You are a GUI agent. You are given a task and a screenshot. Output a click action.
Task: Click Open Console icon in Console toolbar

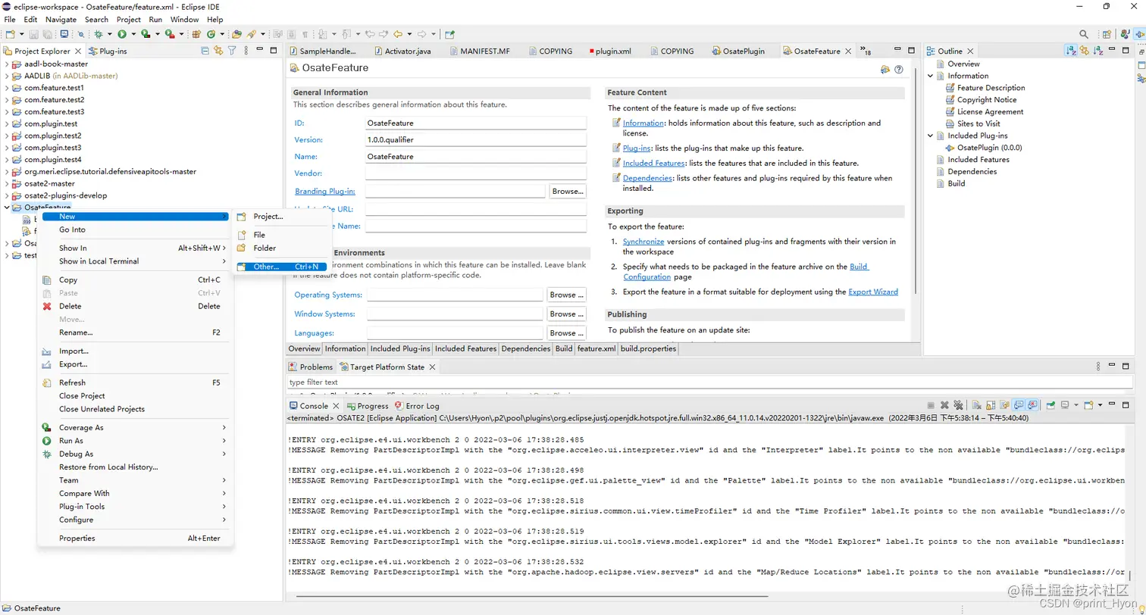(x=1089, y=405)
